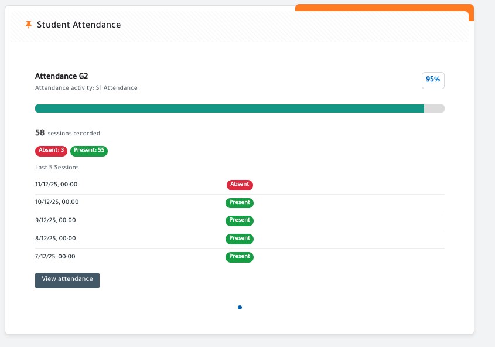Select the 9/12/25, 00:00 session date
Image resolution: width=495 pixels, height=347 pixels.
pos(56,220)
